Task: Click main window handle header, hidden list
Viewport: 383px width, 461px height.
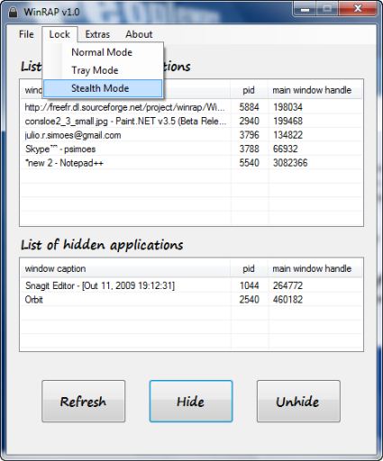Action: (x=315, y=268)
